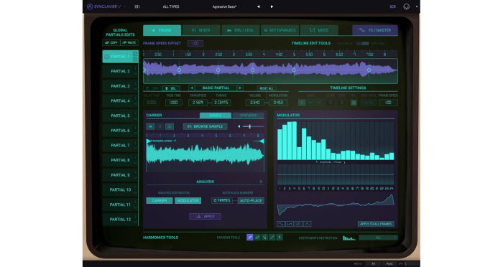
Task: Open the FX / Master tab
Action: 375,30
